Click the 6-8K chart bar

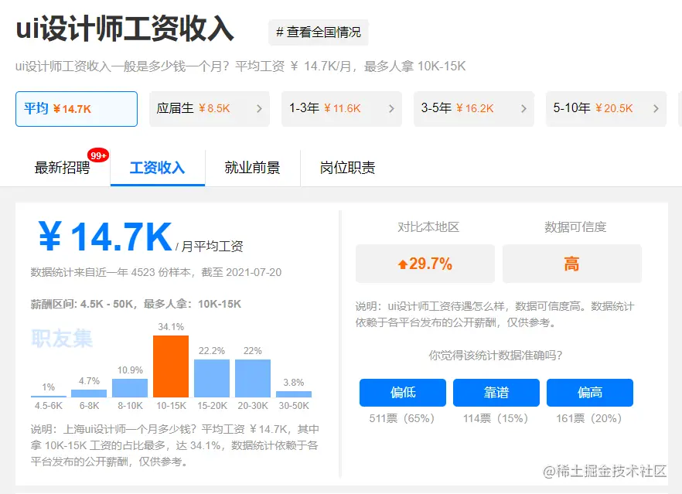89,393
